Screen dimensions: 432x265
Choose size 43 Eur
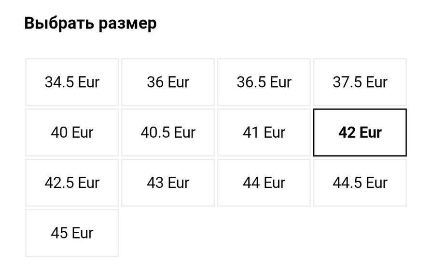point(168,183)
